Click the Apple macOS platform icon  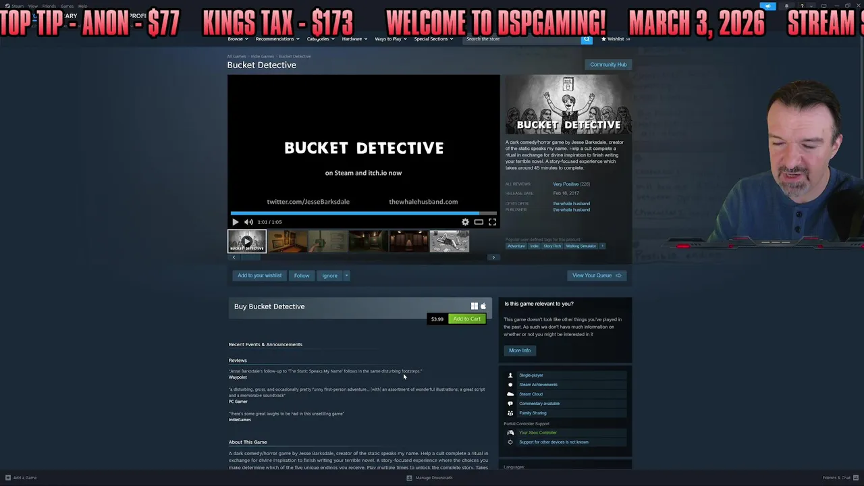pyautogui.click(x=483, y=306)
